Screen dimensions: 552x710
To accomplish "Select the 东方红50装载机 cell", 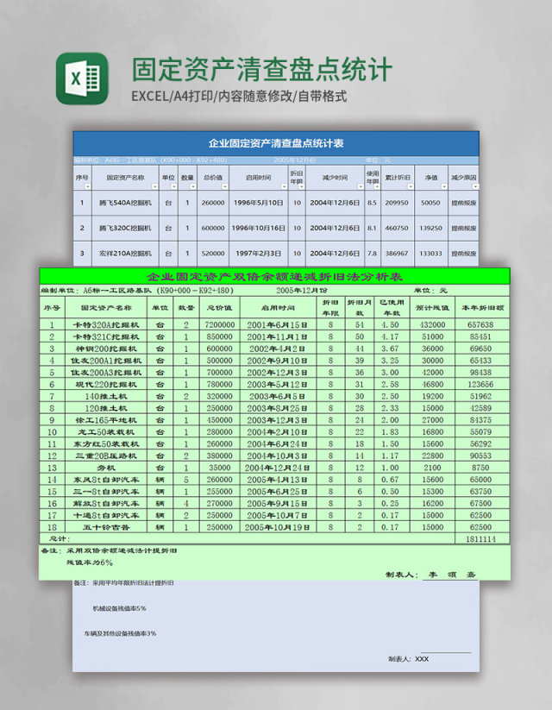I will tap(106, 443).
